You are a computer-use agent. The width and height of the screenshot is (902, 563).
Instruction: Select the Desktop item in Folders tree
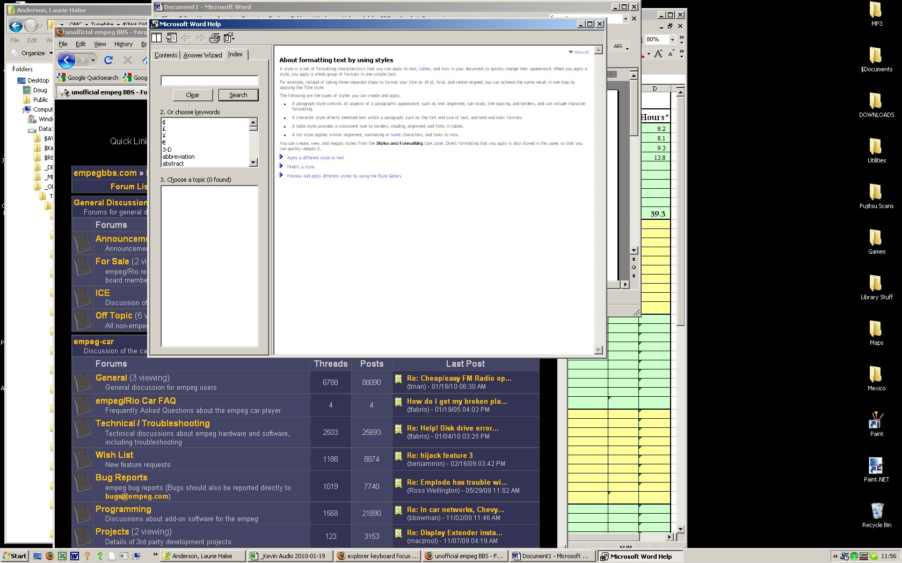(x=38, y=80)
